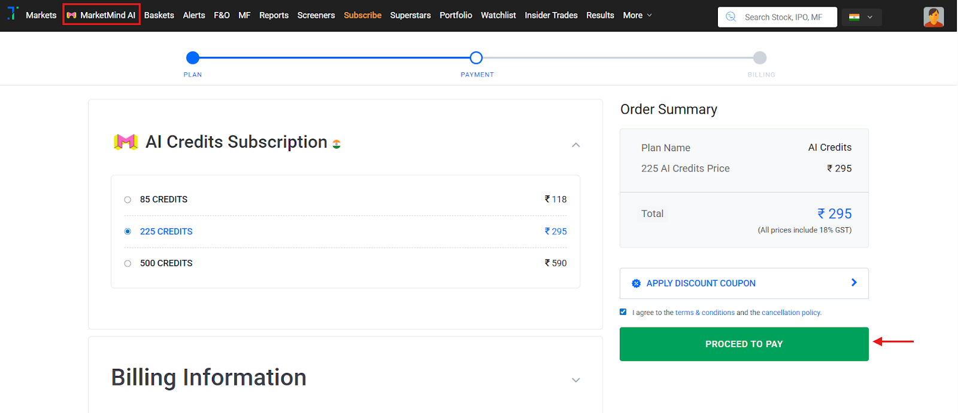Go to the Portfolio menu item

(x=456, y=15)
